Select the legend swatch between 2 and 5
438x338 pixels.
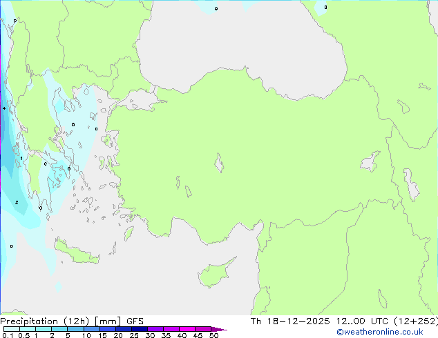(59, 329)
